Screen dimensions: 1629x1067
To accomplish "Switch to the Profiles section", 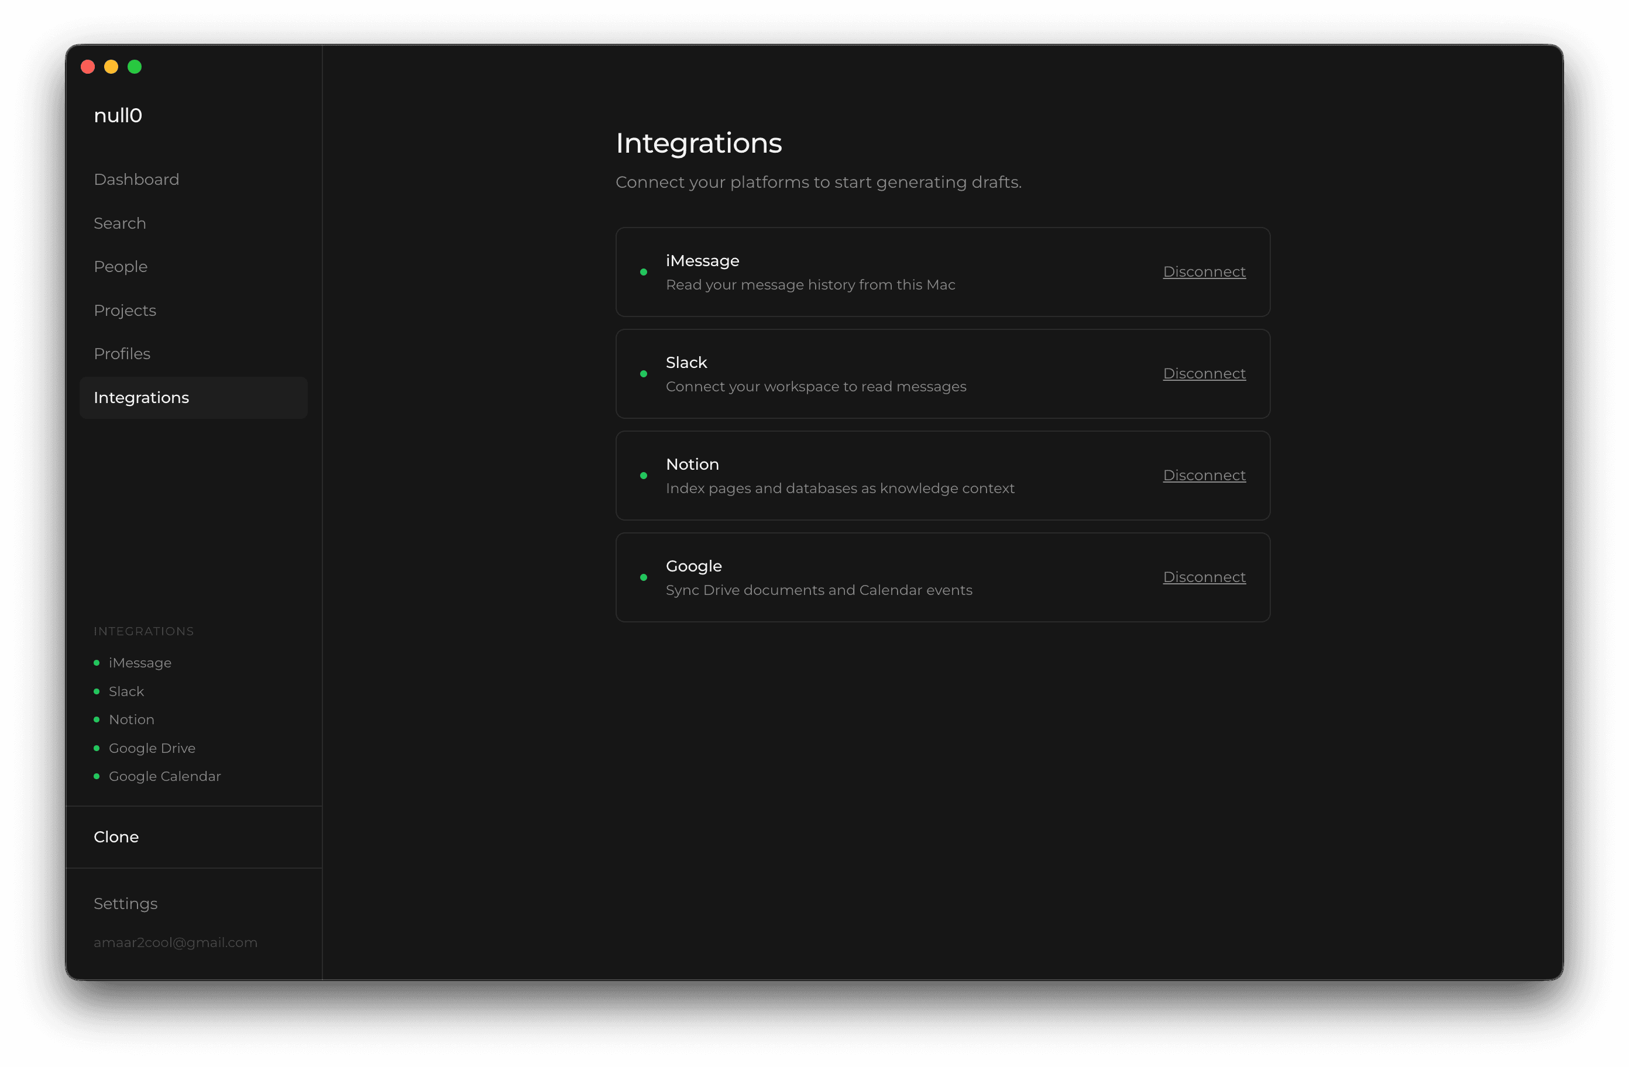I will (x=122, y=353).
